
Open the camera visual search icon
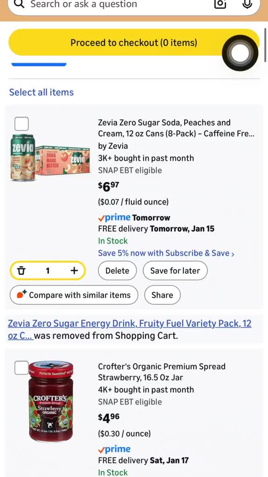220,5
